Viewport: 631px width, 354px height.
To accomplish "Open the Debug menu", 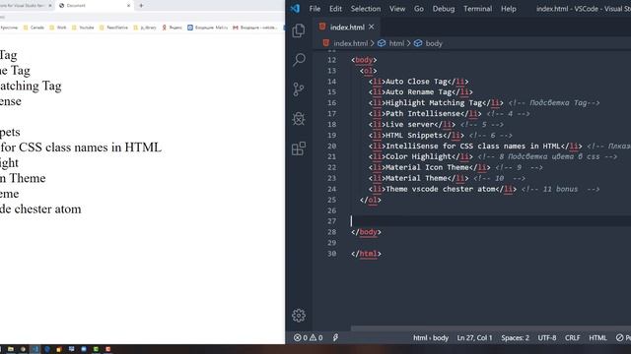I will coord(443,9).
